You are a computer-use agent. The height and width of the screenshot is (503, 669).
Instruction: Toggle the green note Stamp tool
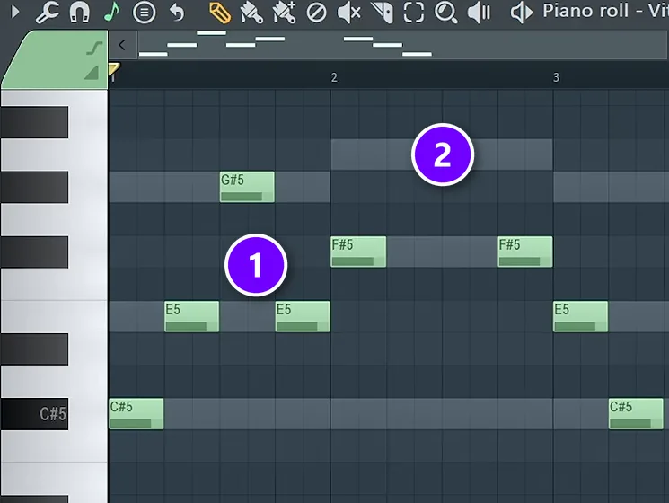click(x=111, y=12)
